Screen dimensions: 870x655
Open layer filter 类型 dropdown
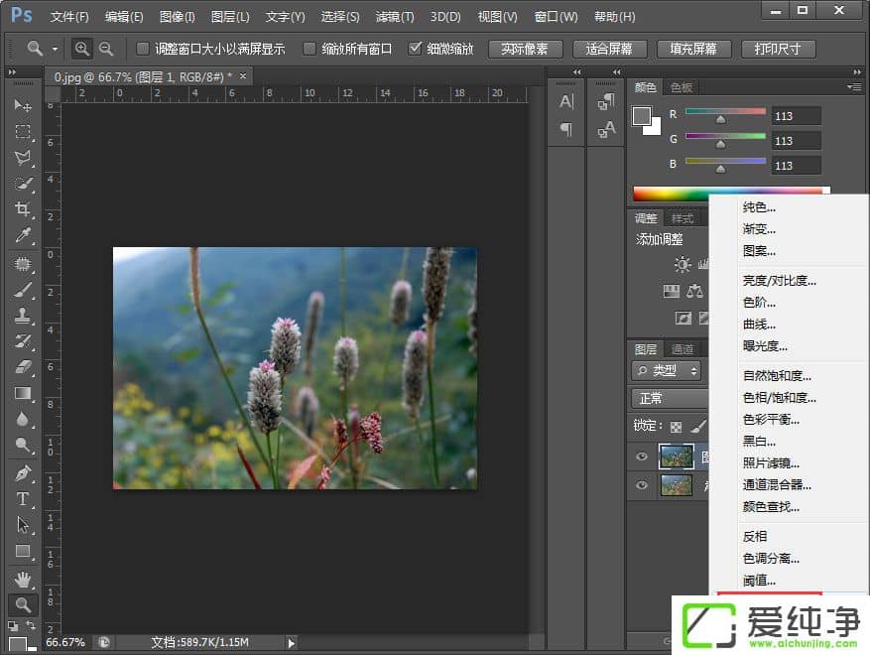click(666, 371)
